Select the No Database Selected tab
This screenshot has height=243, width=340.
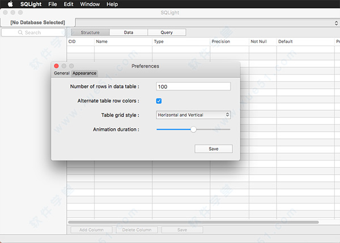click(38, 23)
